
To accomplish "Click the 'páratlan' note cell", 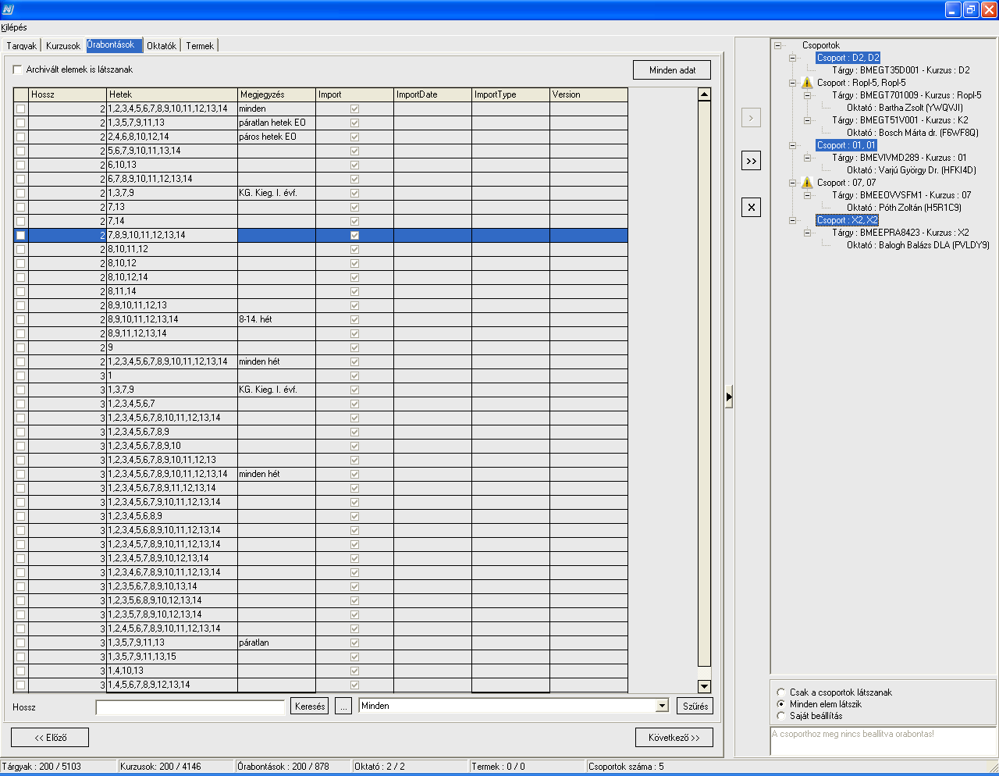I will (276, 643).
